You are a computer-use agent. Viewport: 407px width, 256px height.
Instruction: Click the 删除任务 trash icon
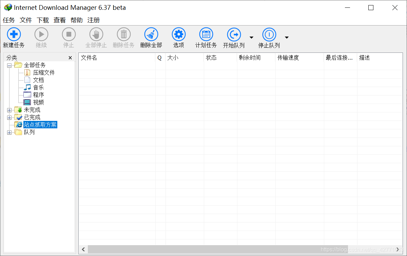[x=124, y=34]
